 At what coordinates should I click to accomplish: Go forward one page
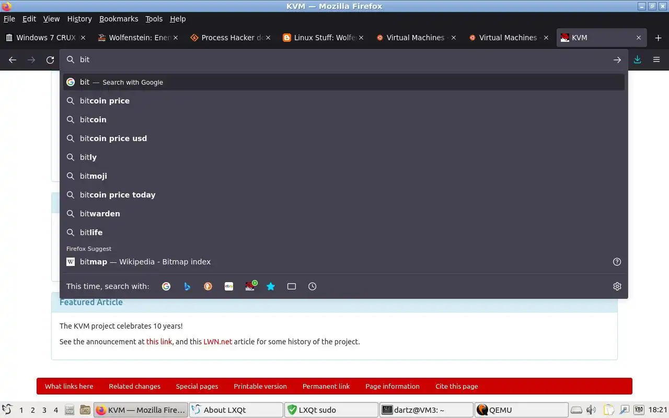[31, 60]
